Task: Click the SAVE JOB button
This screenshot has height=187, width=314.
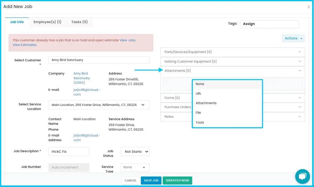Action: pos(151,181)
